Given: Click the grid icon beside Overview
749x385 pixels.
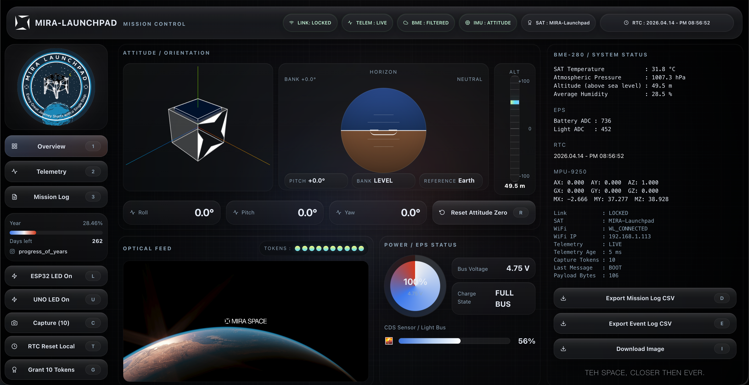Looking at the screenshot, I should 14,146.
